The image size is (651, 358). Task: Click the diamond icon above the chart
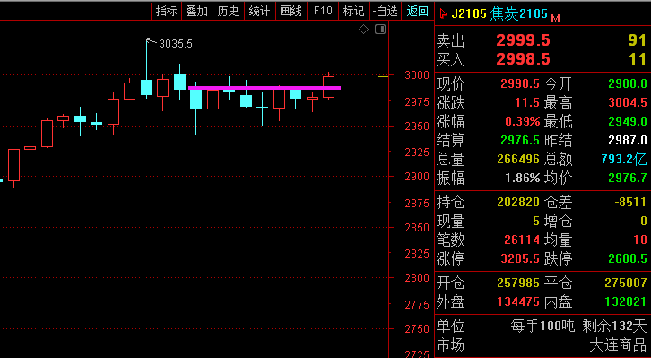click(x=363, y=30)
